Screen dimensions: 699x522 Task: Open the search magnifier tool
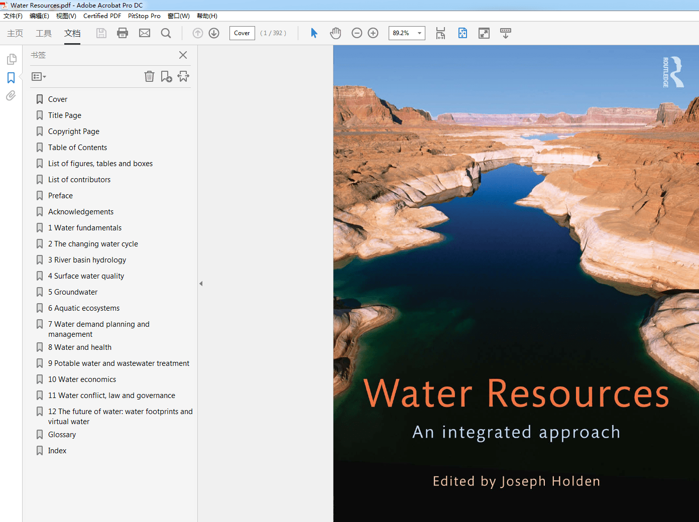coord(166,33)
